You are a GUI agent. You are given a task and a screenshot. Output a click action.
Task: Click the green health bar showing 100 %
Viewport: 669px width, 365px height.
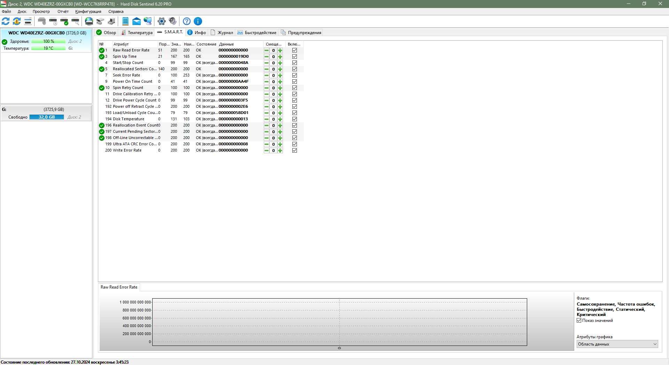pos(48,41)
